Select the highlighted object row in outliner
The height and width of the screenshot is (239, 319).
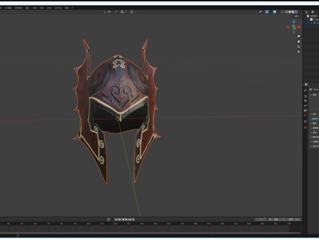(x=312, y=23)
